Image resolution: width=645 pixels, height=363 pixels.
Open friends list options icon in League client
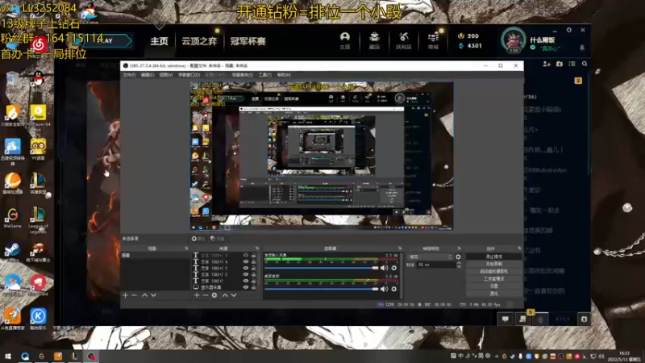(572, 64)
